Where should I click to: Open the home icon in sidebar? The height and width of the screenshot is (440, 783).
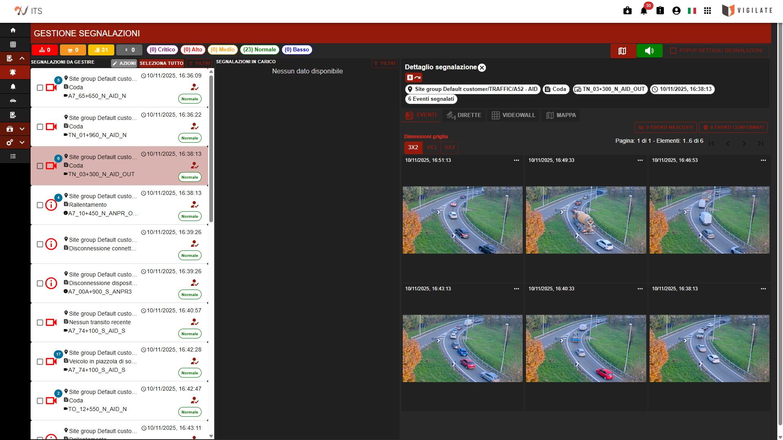click(x=13, y=30)
